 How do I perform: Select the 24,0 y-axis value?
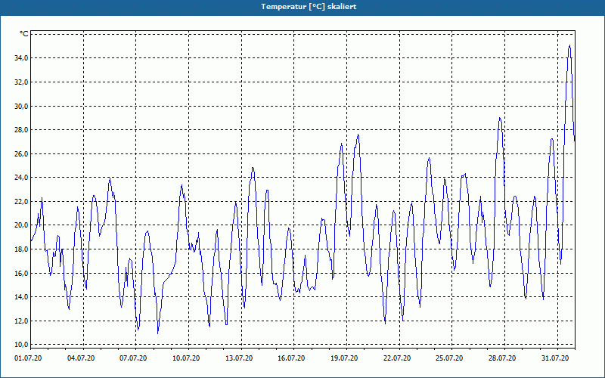point(21,178)
